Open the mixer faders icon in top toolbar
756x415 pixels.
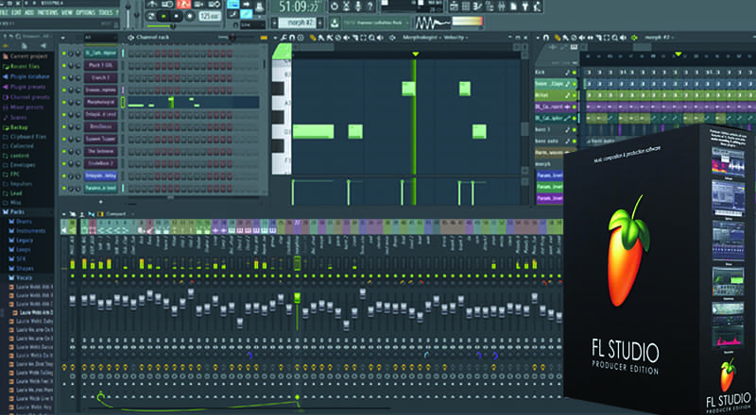[x=501, y=7]
